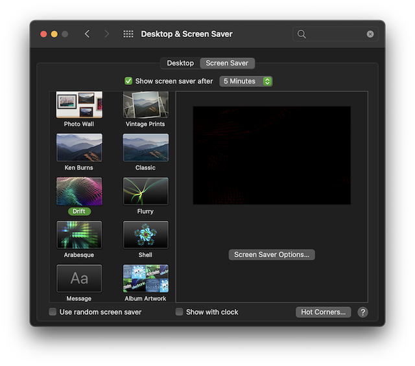
Task: Open the 5 Minutes delay dropdown
Action: point(246,81)
